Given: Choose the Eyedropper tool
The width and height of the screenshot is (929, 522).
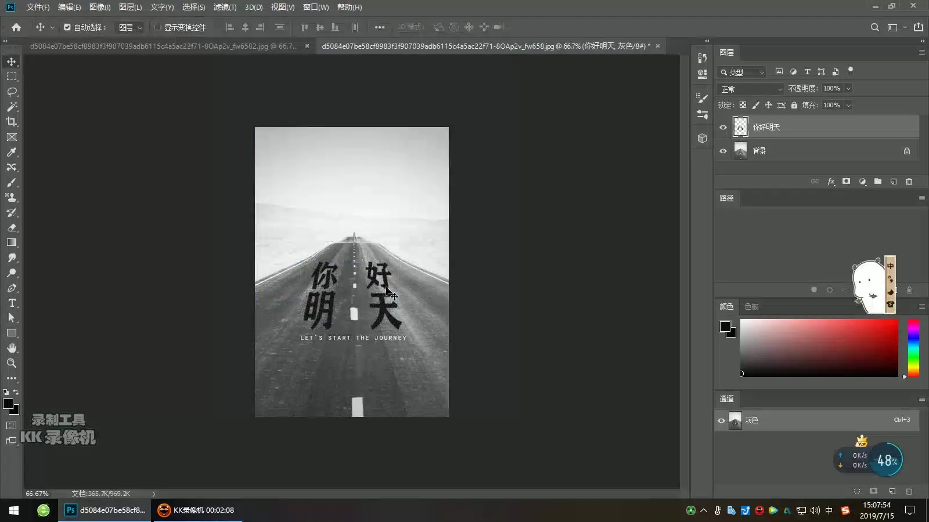Looking at the screenshot, I should (x=12, y=152).
